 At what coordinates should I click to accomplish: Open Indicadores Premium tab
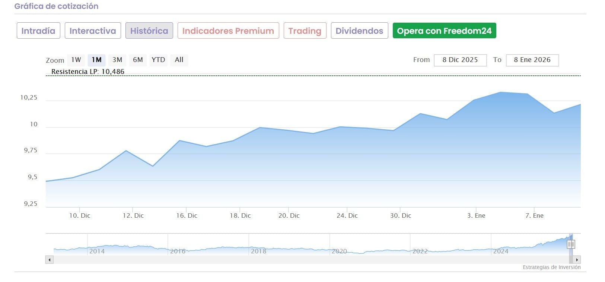(228, 31)
